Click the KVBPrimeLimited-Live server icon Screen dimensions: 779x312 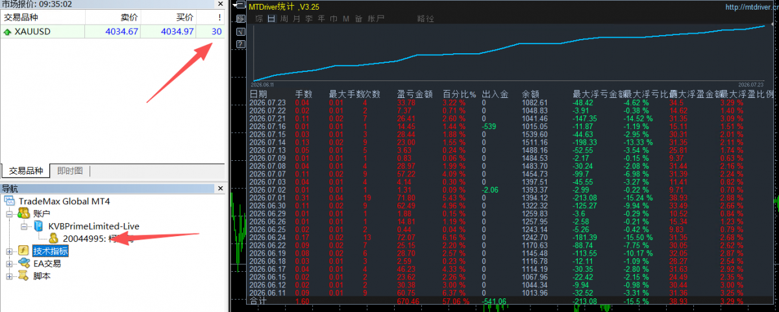coord(40,226)
